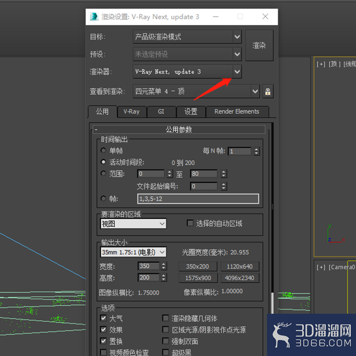Open the 输出大小 preset dropdown 35mm
The height and width of the screenshot is (356, 356).
[133, 252]
